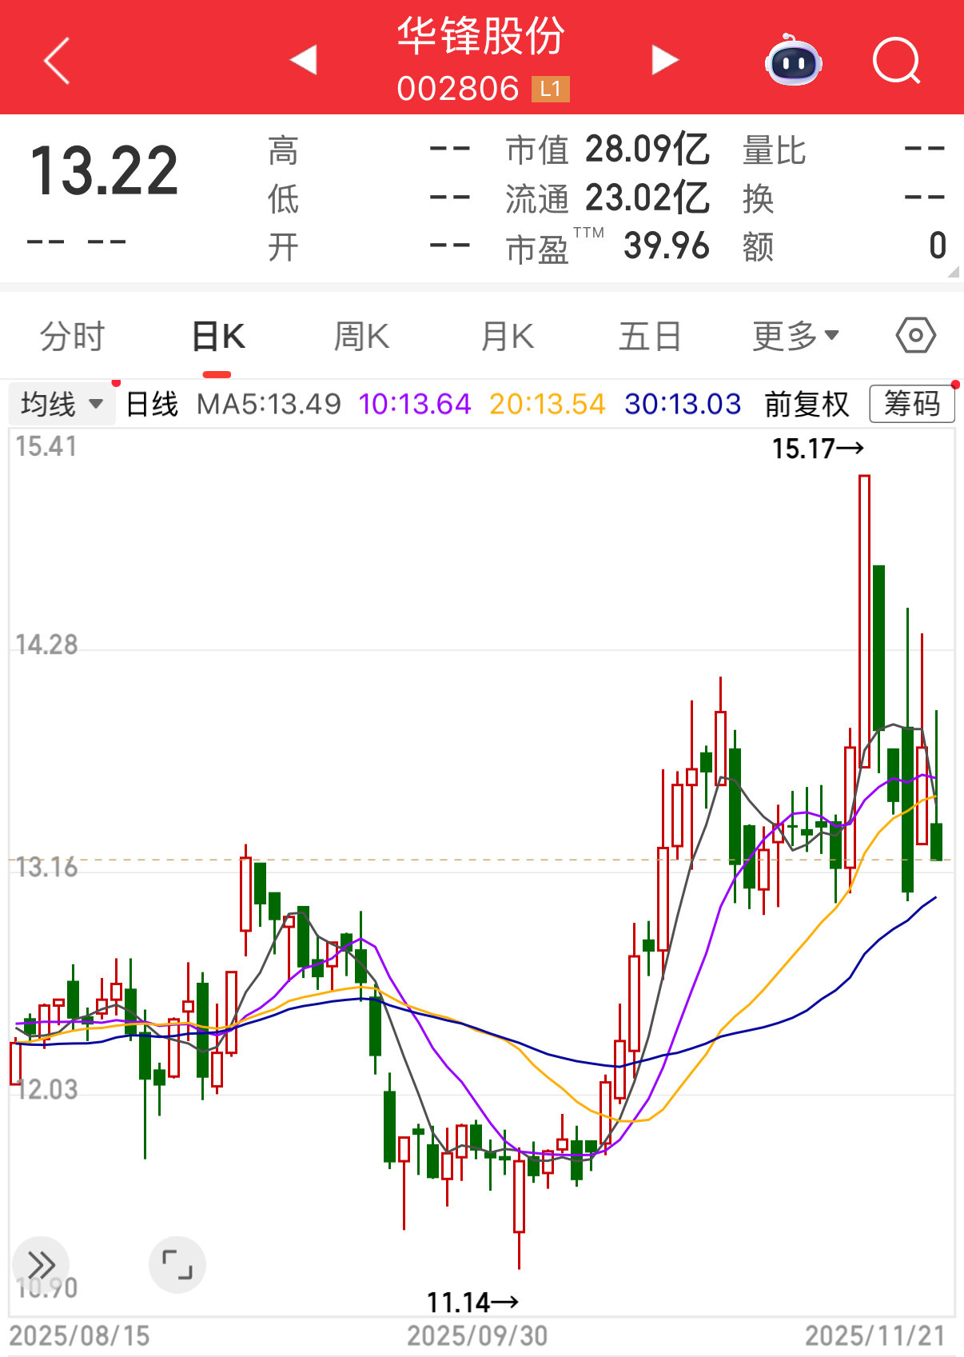Open search with the magnifier icon

[x=896, y=61]
